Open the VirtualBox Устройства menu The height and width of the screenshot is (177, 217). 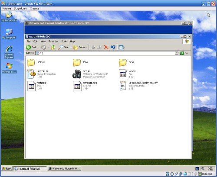[20, 9]
